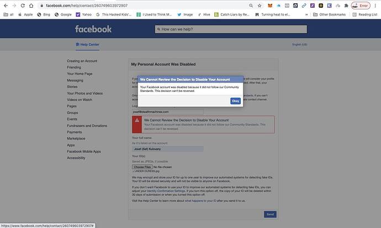Open Other Bookmarks folder
Image resolution: width=381 pixels, height=228 pixels.
(329, 14)
